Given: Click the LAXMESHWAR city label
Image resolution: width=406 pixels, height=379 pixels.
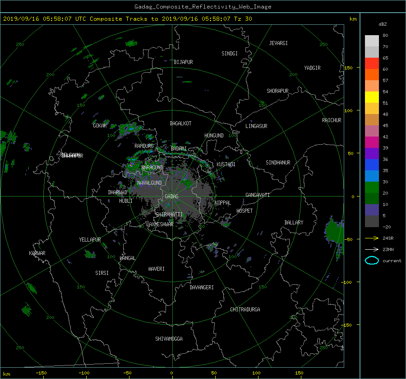Looking at the screenshot, I should click(x=160, y=224).
